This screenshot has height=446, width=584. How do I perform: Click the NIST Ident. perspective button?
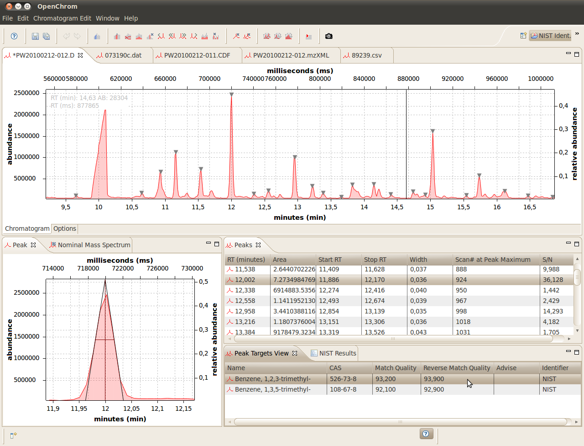tap(550, 36)
